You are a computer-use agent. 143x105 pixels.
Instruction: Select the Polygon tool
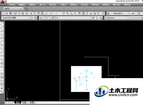(x=2, y=34)
